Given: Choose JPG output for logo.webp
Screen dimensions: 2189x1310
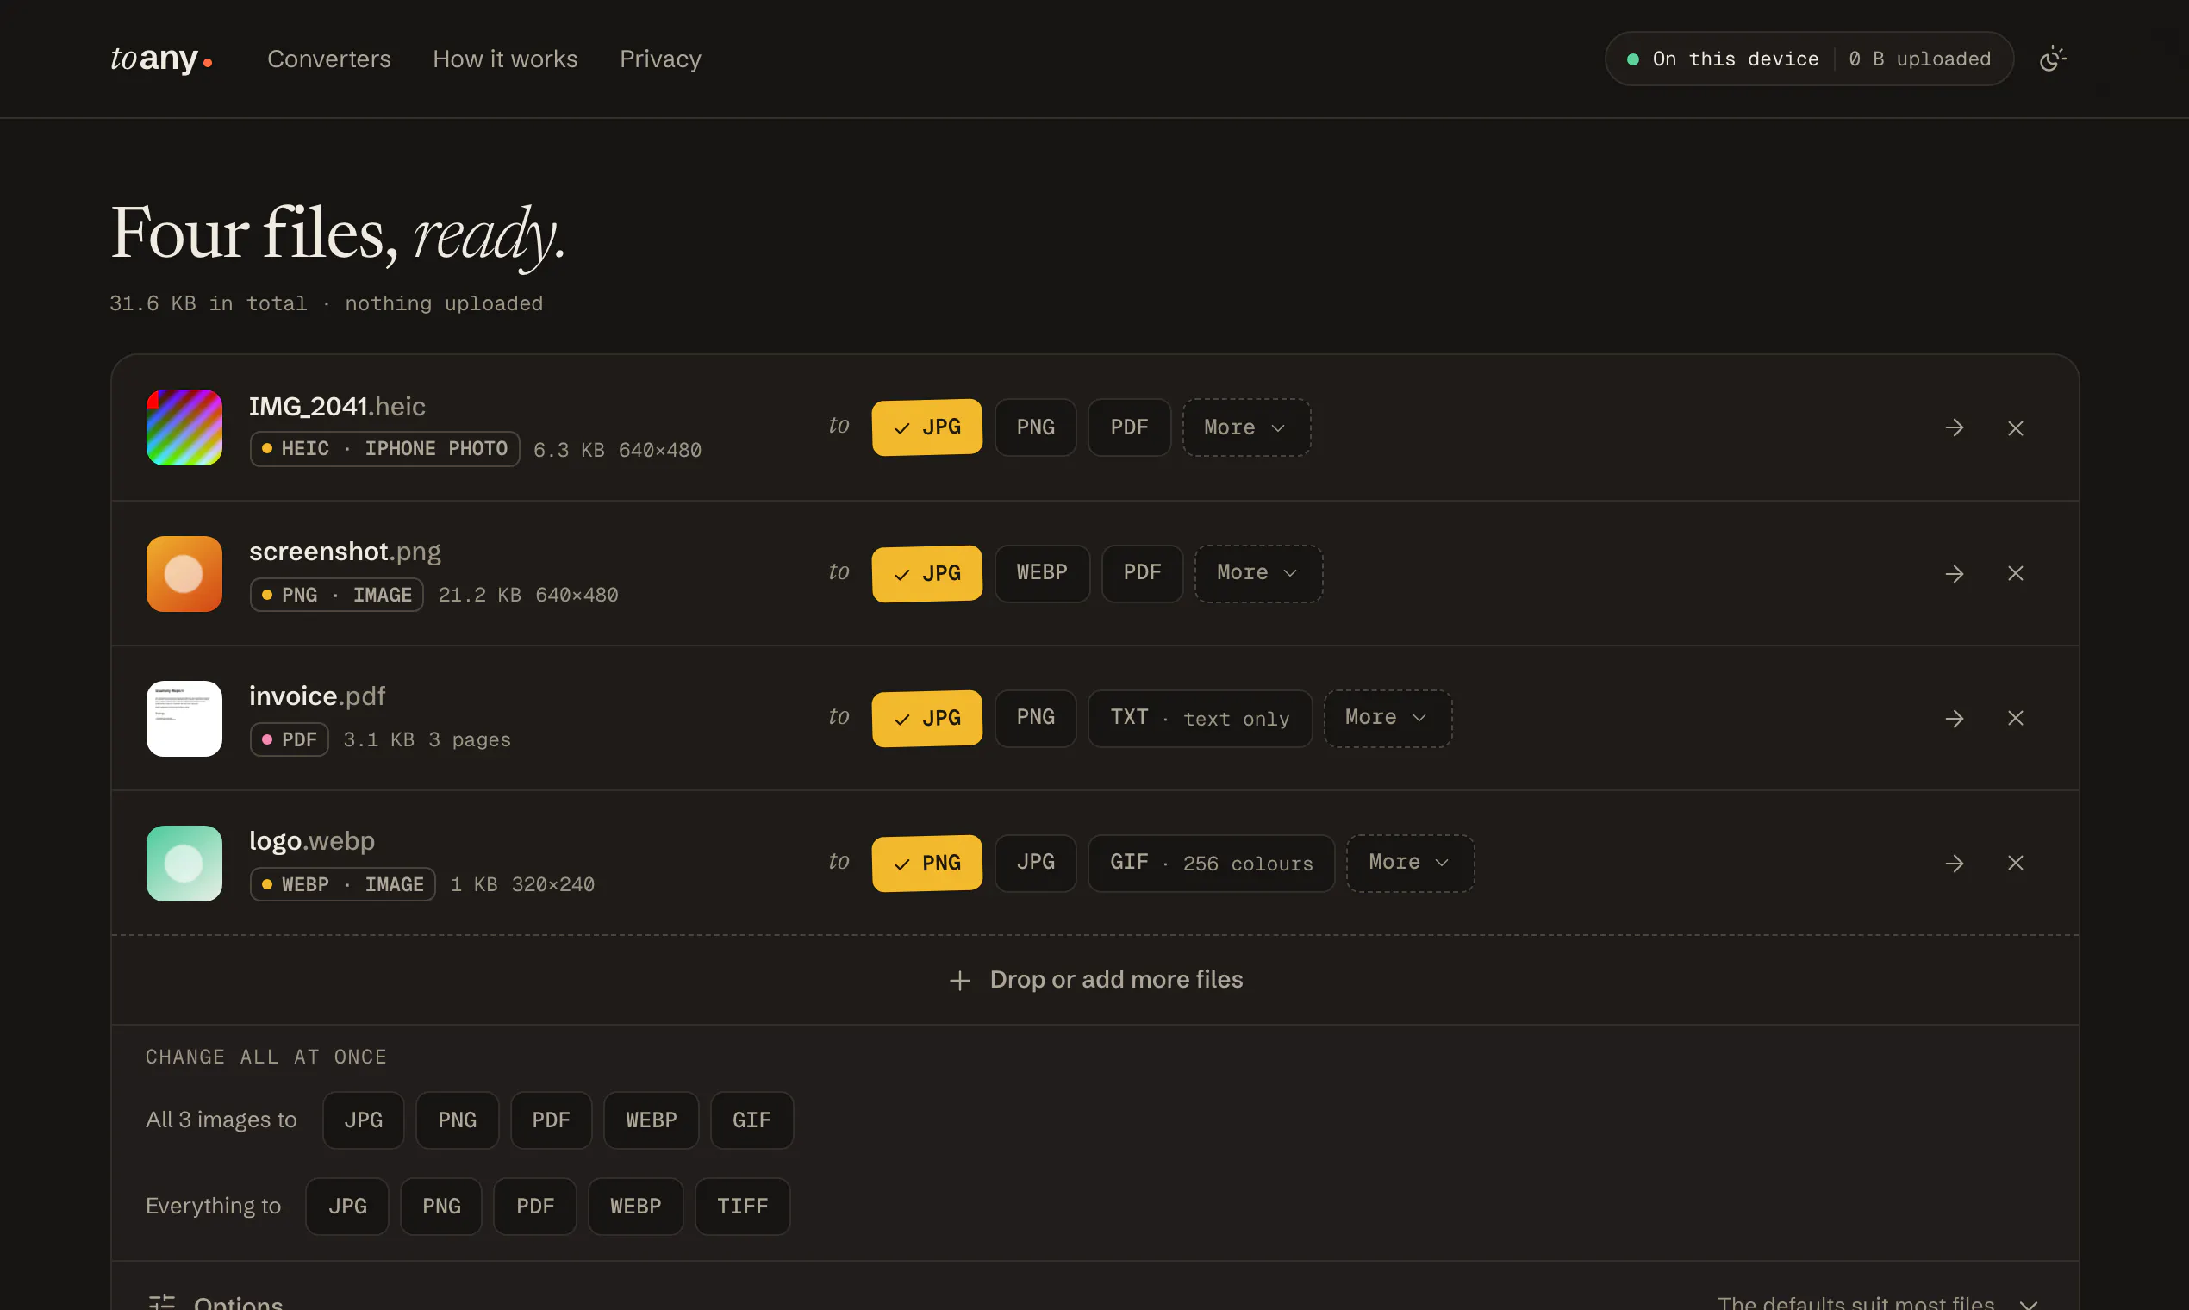Looking at the screenshot, I should coord(1035,864).
